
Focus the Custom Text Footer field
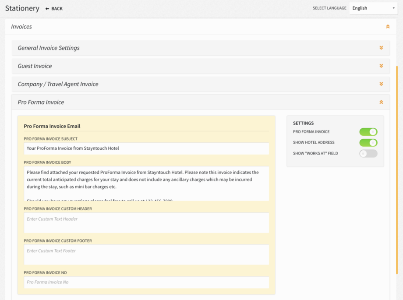tap(146, 255)
